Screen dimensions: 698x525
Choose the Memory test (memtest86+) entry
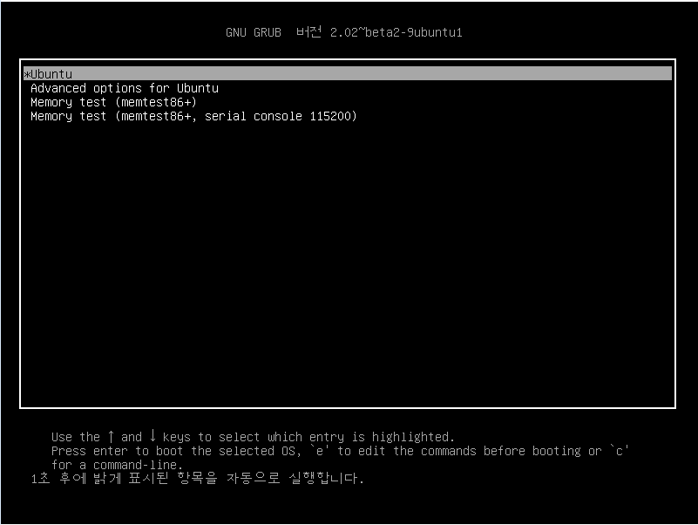pyautogui.click(x=113, y=102)
